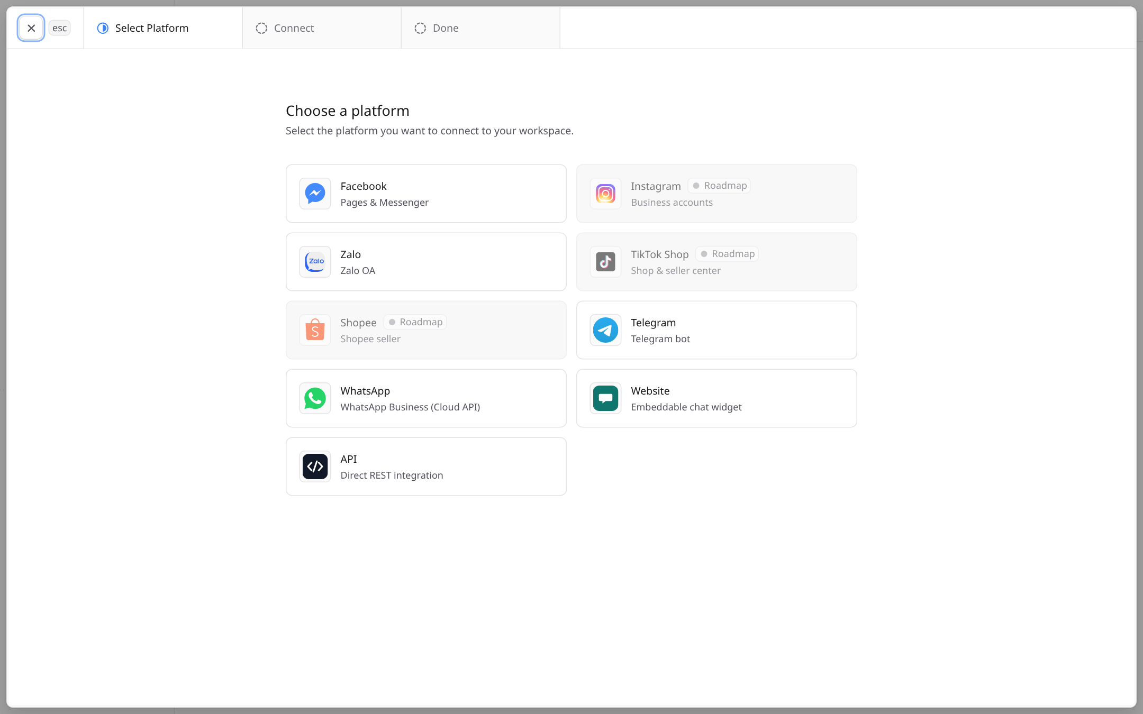Go to the Done step tab
Image resolution: width=1143 pixels, height=714 pixels.
(480, 28)
